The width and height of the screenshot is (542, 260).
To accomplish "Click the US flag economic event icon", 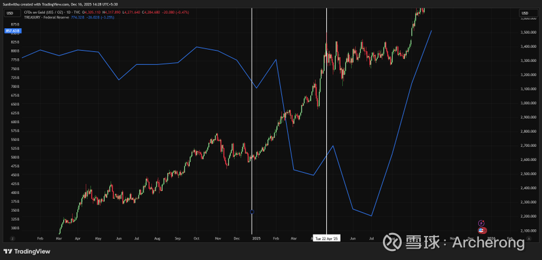I will 482,231.
